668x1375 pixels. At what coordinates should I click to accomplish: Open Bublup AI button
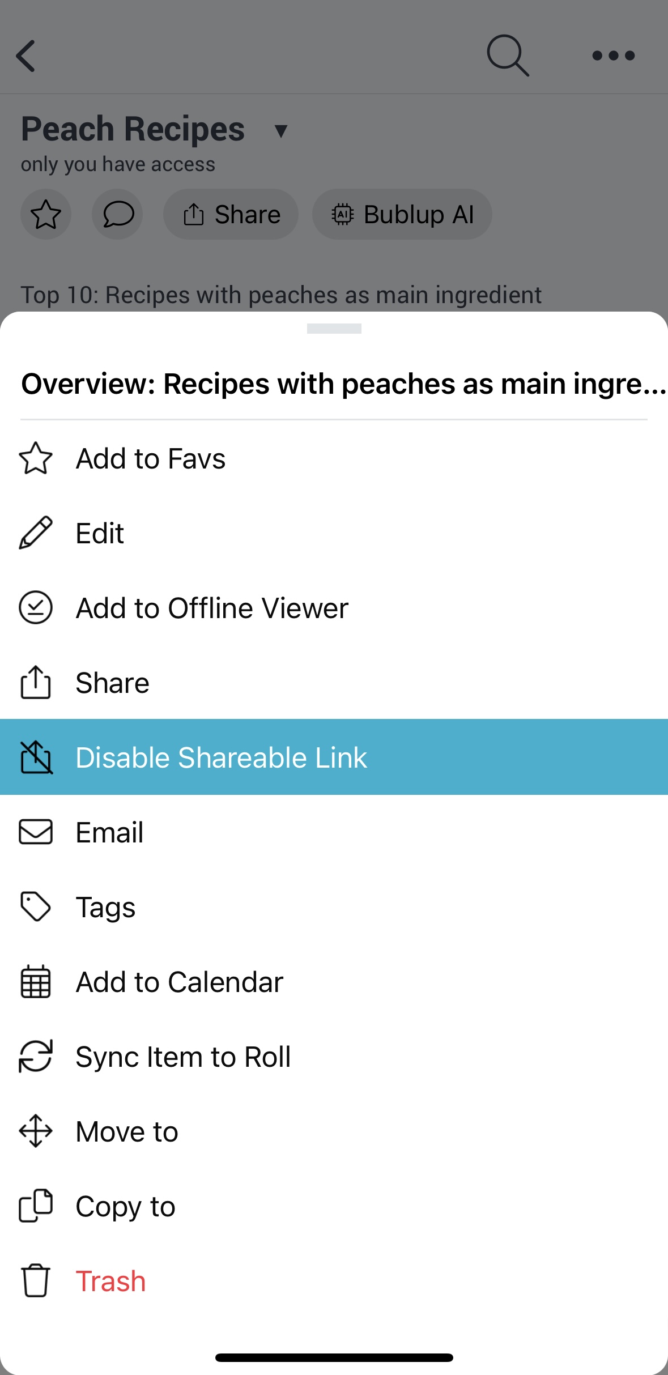click(402, 214)
